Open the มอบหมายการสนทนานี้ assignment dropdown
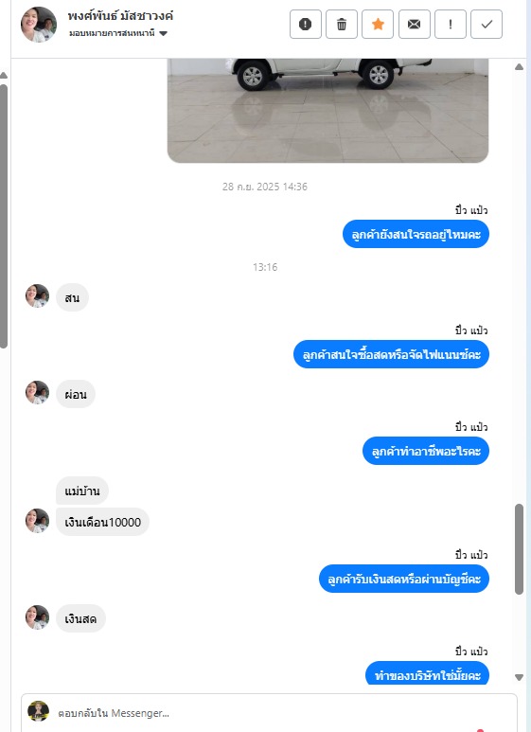Viewport: 531px width, 732px height. click(x=118, y=33)
